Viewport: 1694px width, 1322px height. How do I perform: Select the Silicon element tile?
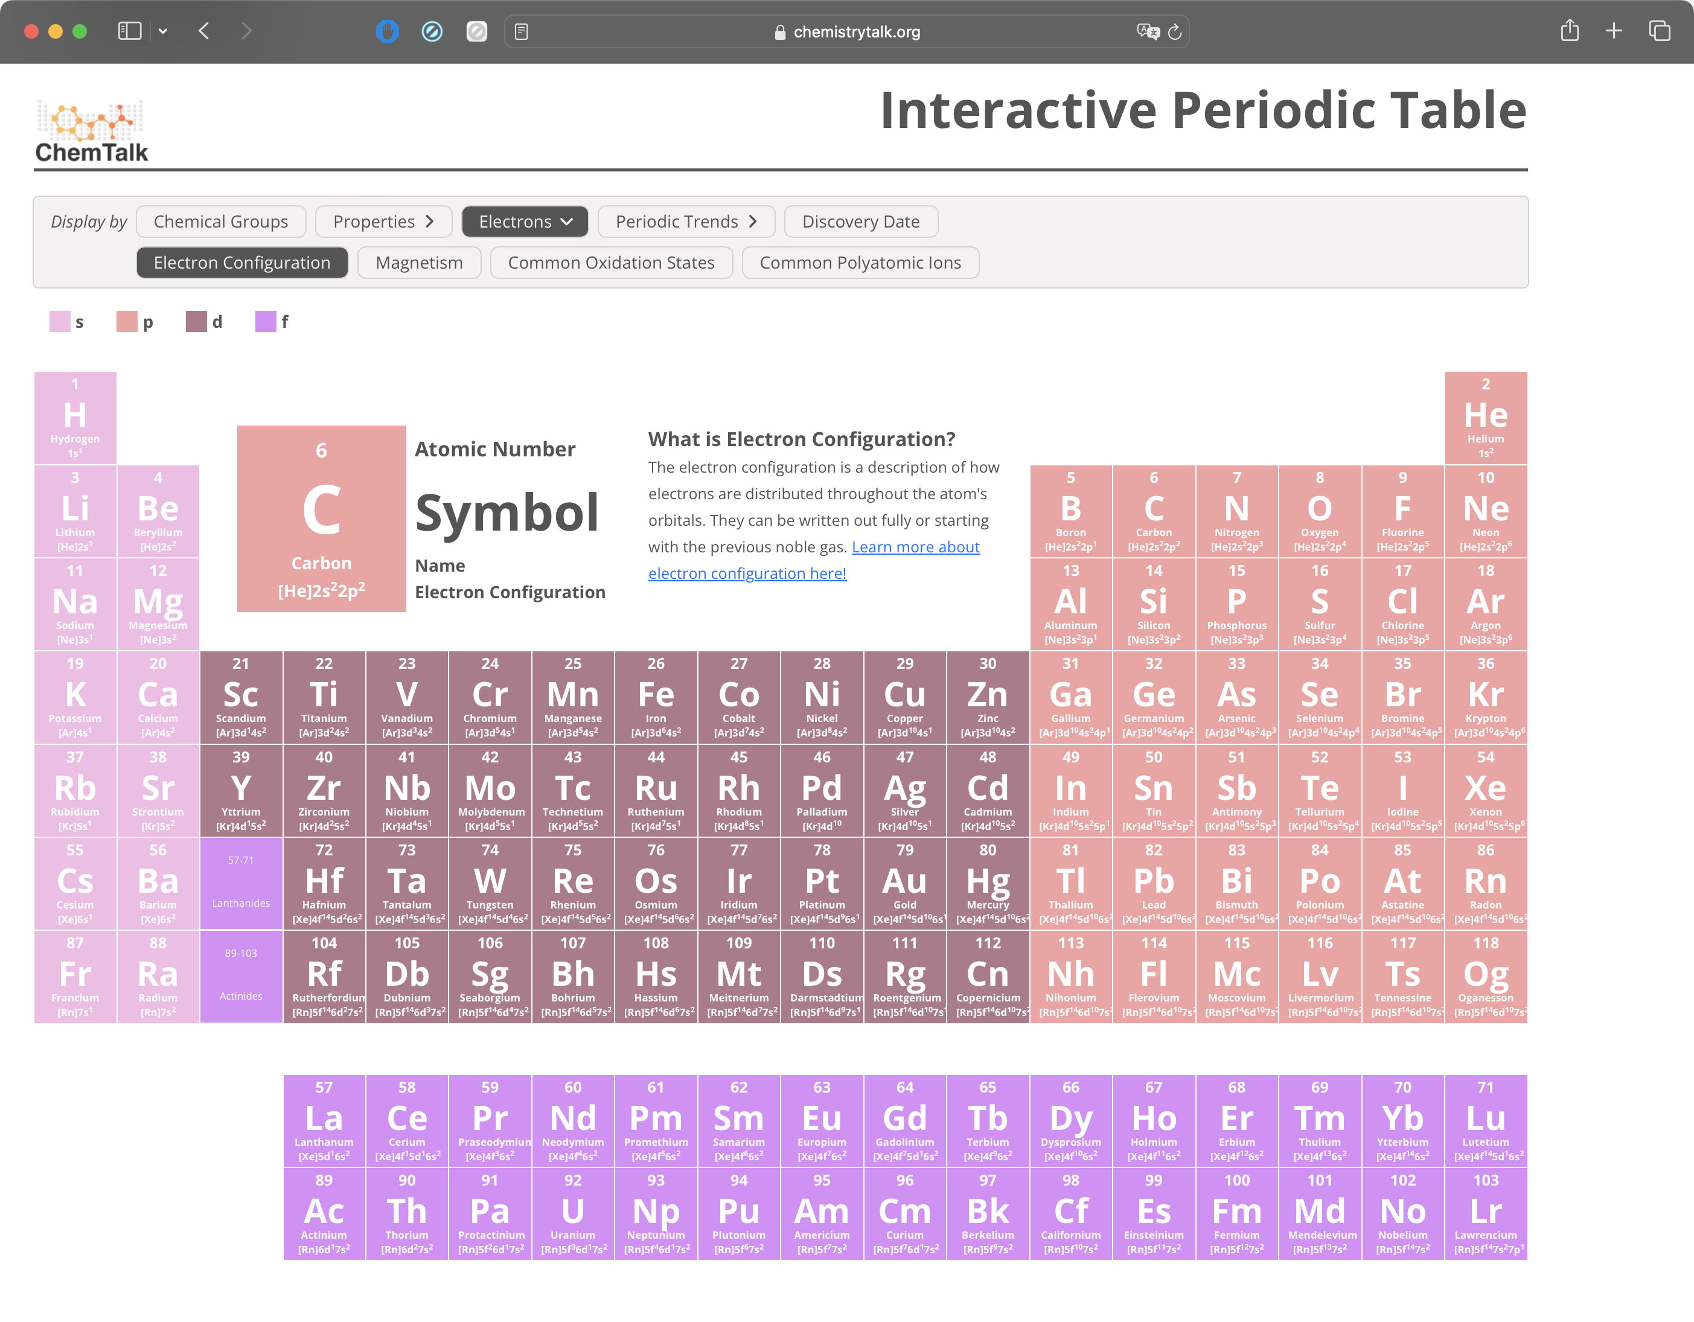point(1153,604)
